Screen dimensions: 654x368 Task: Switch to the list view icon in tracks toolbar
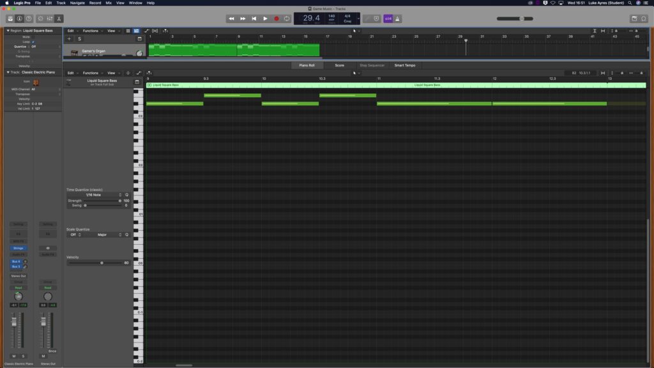click(x=137, y=31)
